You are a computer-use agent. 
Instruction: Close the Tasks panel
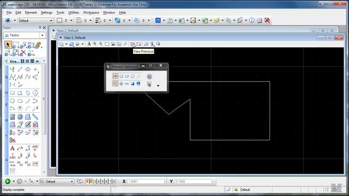(44, 28)
